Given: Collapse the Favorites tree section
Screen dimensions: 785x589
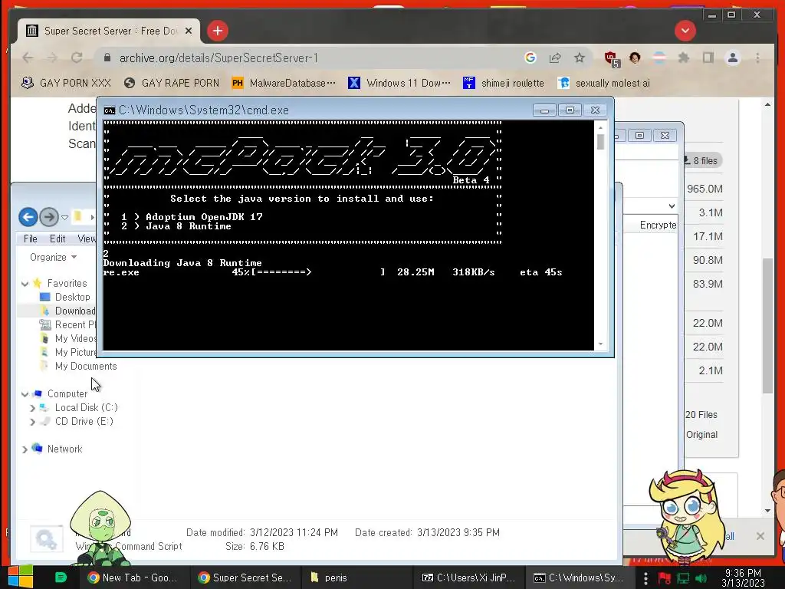Looking at the screenshot, I should [25, 284].
